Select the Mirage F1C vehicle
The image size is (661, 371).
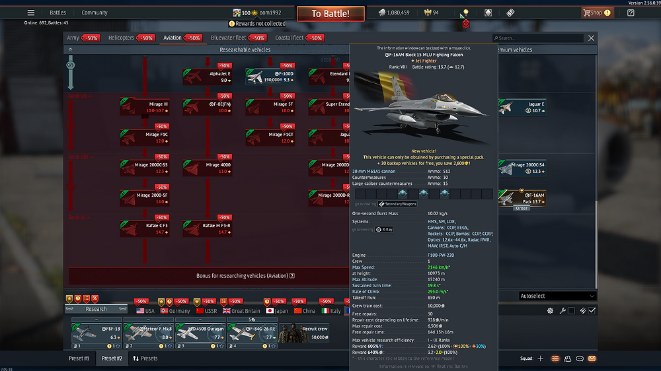tap(145, 137)
